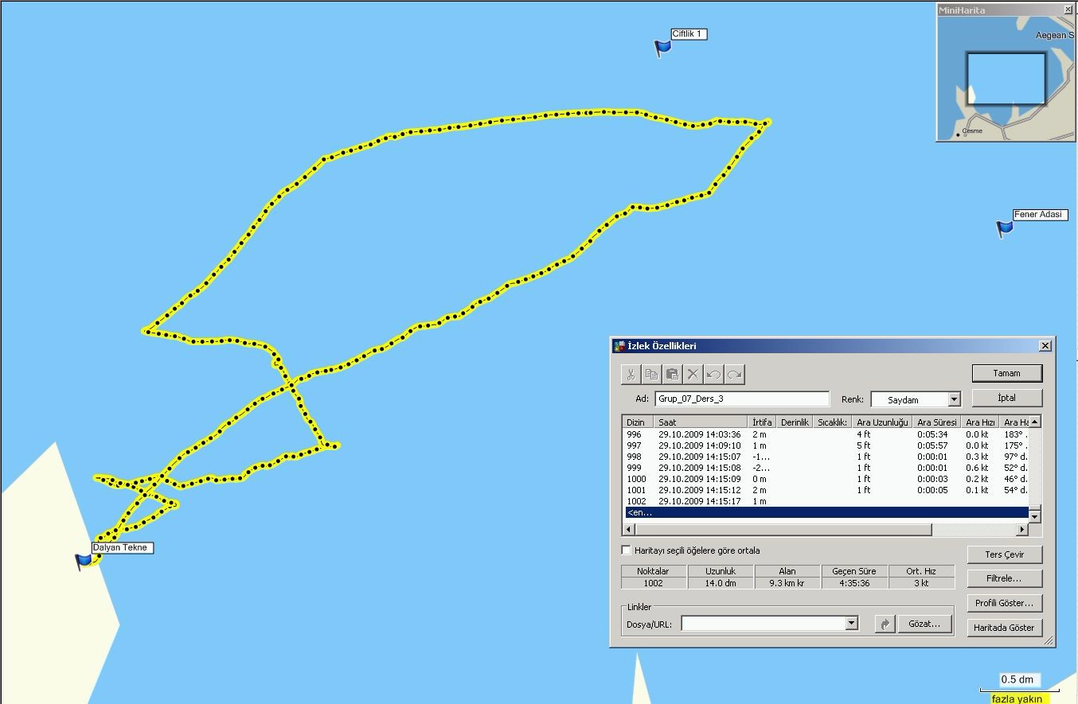Click the MiniHarita viewport rectangle
This screenshot has width=1078, height=704.
pyautogui.click(x=1006, y=79)
